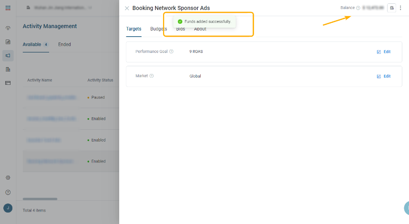
Task: Click the Balance info help icon
Action: coord(358,8)
